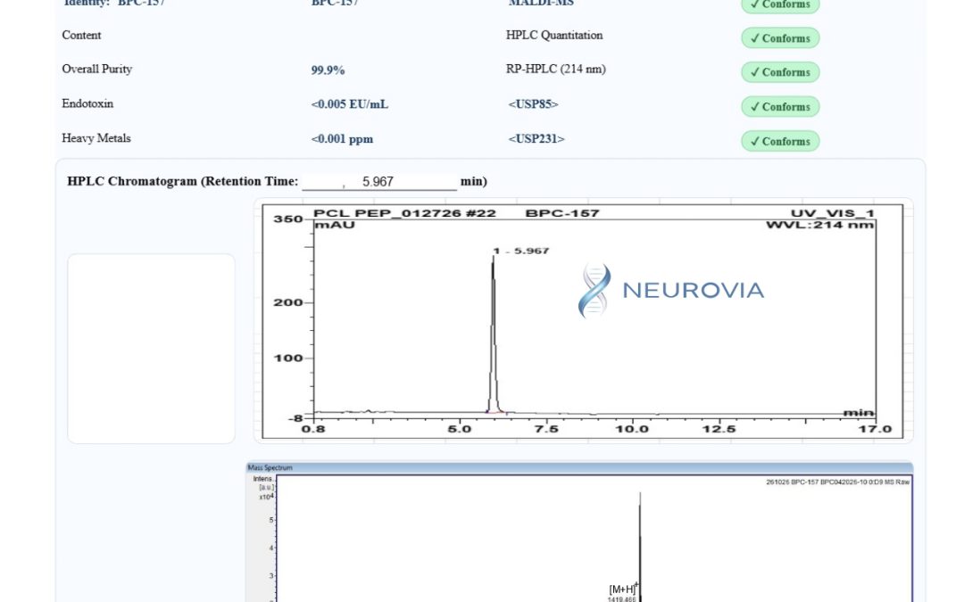Image resolution: width=964 pixels, height=602 pixels.
Task: Click the HPLC Quantitation Conforms badge
Action: pyautogui.click(x=780, y=37)
